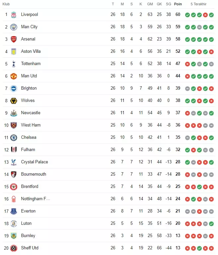This screenshot has height=255, width=218.
Task: Open the Aston Villa team link
Action: [x=31, y=51]
